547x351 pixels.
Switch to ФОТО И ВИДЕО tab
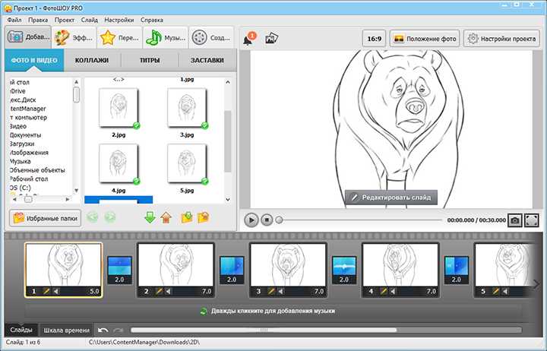click(x=34, y=60)
